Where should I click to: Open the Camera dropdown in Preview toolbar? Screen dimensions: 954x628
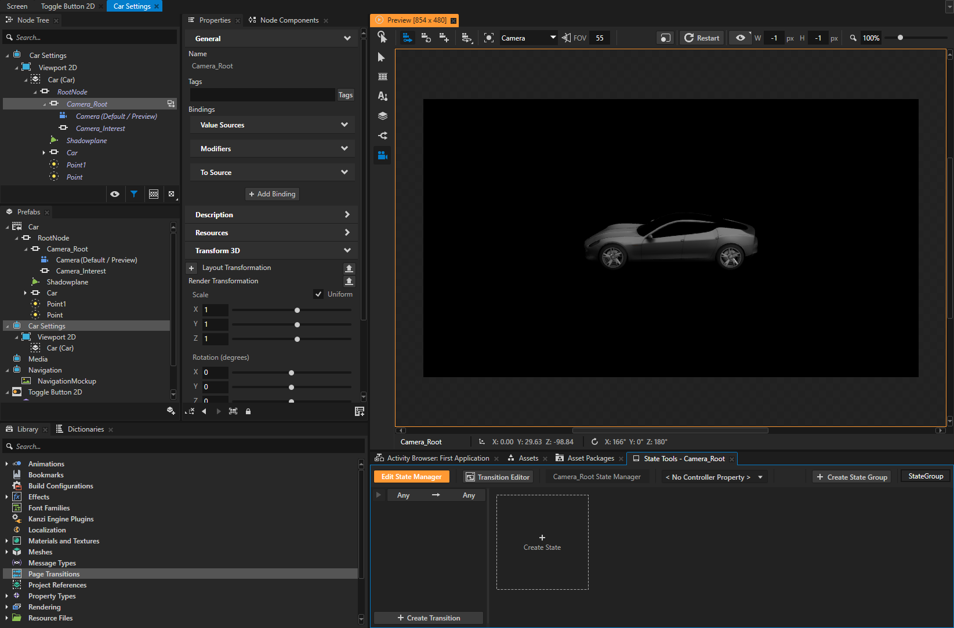pyautogui.click(x=528, y=37)
